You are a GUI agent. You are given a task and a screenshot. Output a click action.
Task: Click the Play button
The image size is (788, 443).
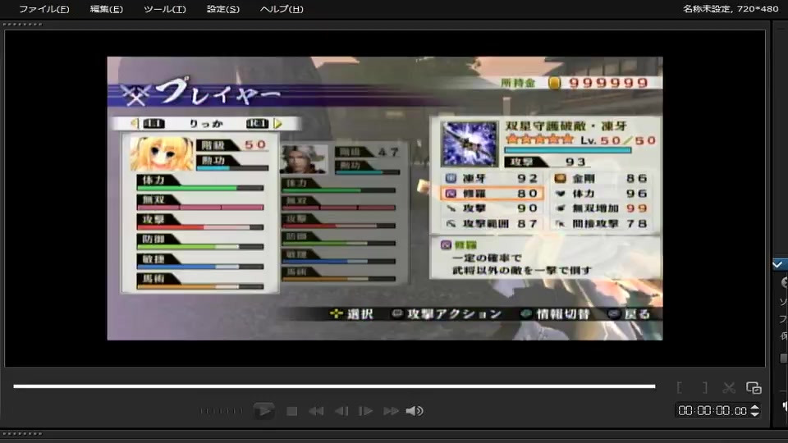[x=263, y=411]
